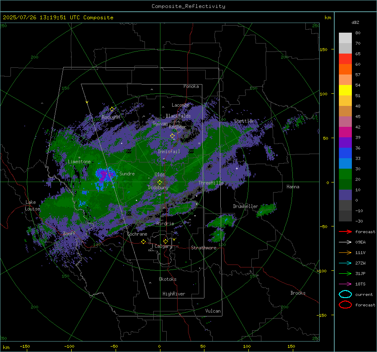377x352 pixels.
Task: Click the RedDeer city label
Action: pyautogui.click(x=178, y=127)
